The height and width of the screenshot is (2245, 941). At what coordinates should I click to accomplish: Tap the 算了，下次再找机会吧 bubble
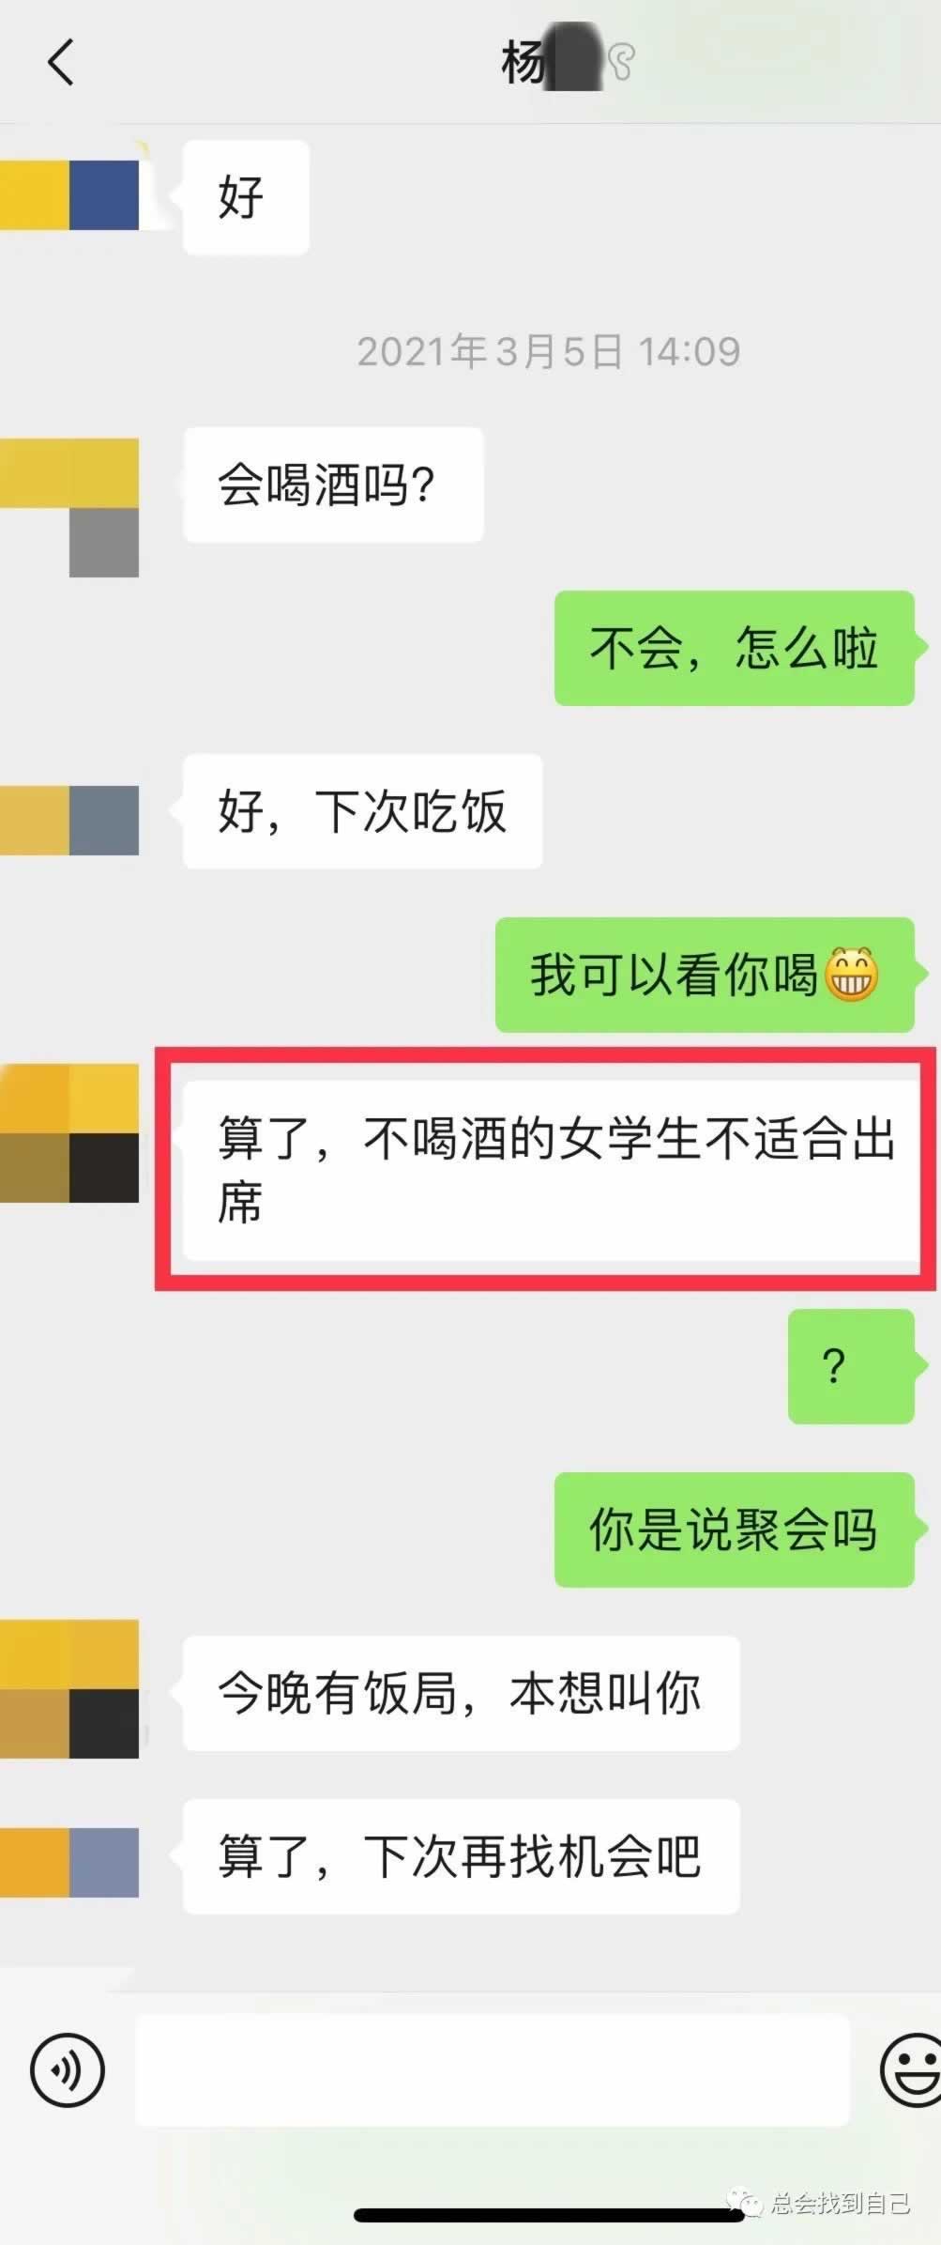[x=462, y=1856]
